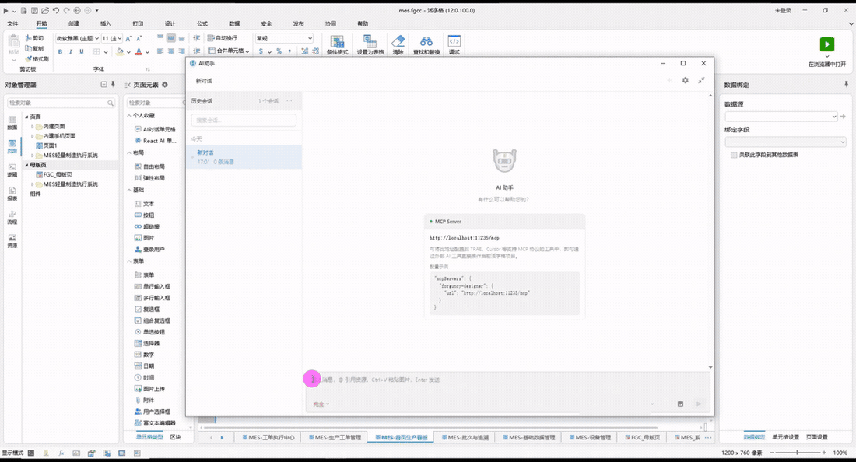The width and height of the screenshot is (856, 462).
Task: Open the 报表 sidebar section
Action: [12, 194]
